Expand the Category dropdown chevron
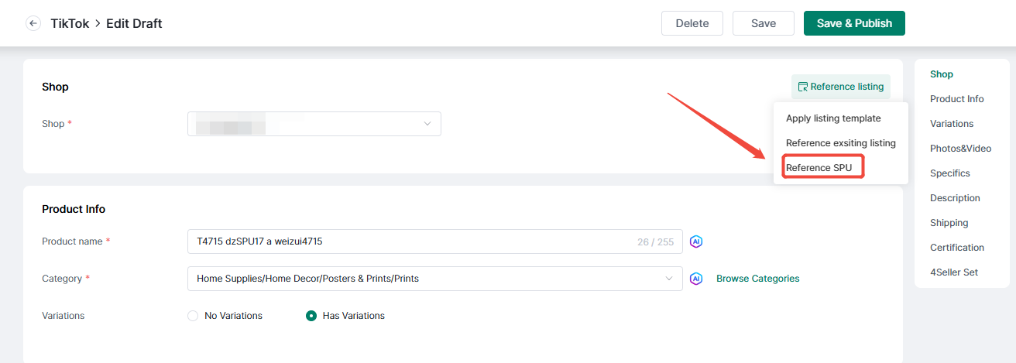The width and height of the screenshot is (1016, 363). pyautogui.click(x=670, y=279)
